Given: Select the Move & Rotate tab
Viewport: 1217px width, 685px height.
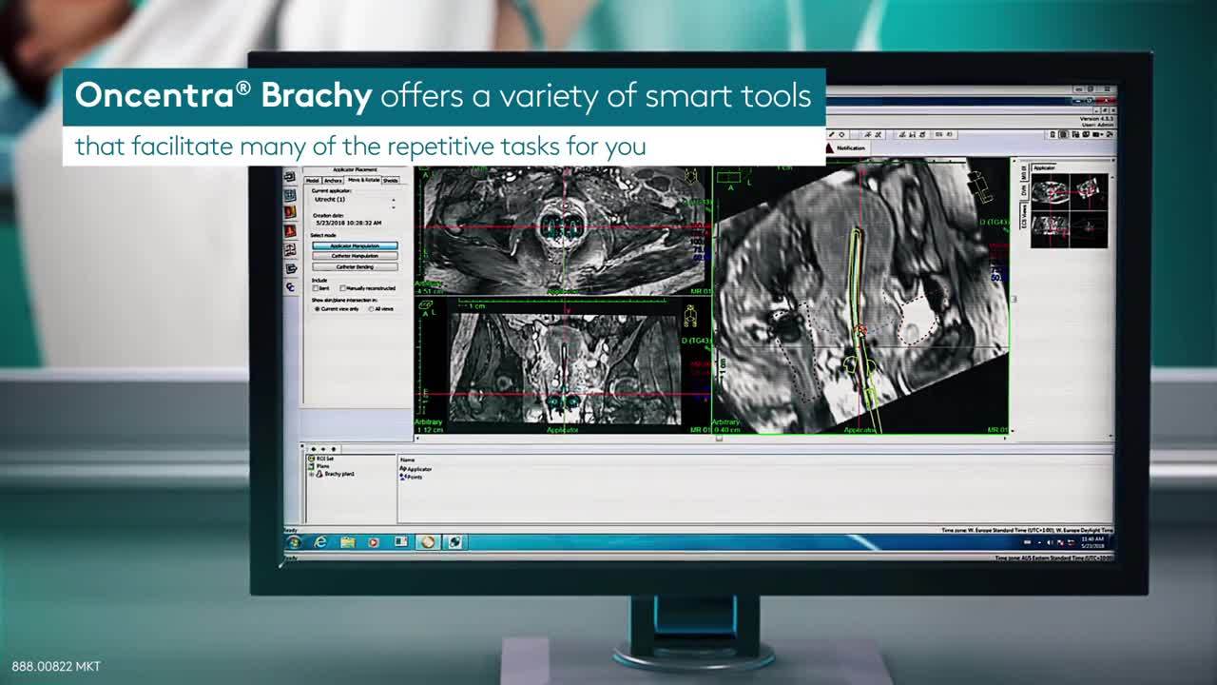Looking at the screenshot, I should 364,180.
